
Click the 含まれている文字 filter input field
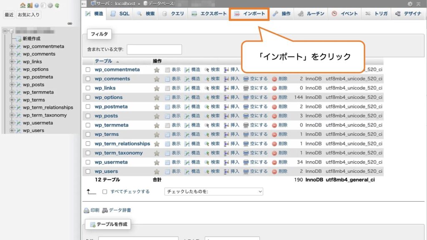point(154,50)
